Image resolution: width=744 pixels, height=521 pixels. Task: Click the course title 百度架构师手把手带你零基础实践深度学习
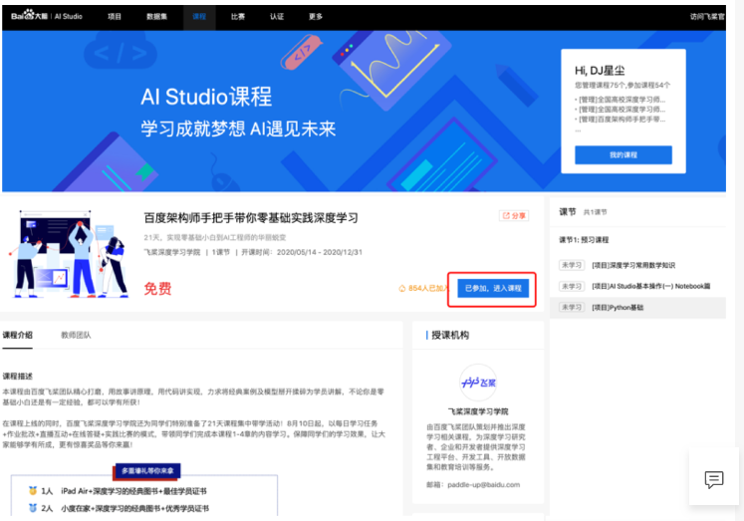pos(251,218)
